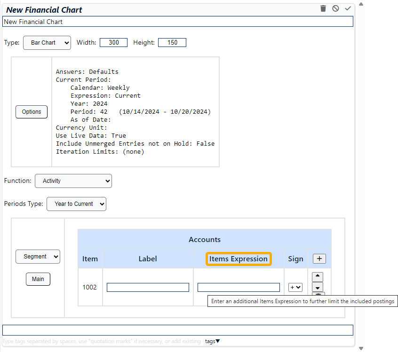This screenshot has height=352, width=398.
Task: Open the chart Type dropdown showing Bar Chart
Action: point(47,43)
